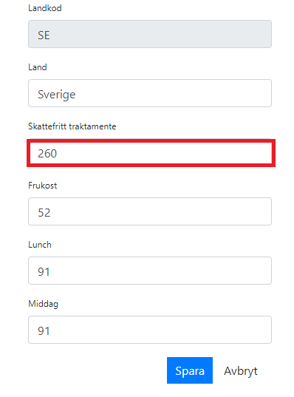Place cursor on the 52 value
294x397 pixels.
[x=44, y=212]
